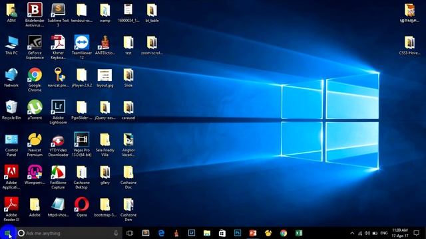Launch the Opera browser shortcut
426x239 pixels.
click(x=81, y=207)
